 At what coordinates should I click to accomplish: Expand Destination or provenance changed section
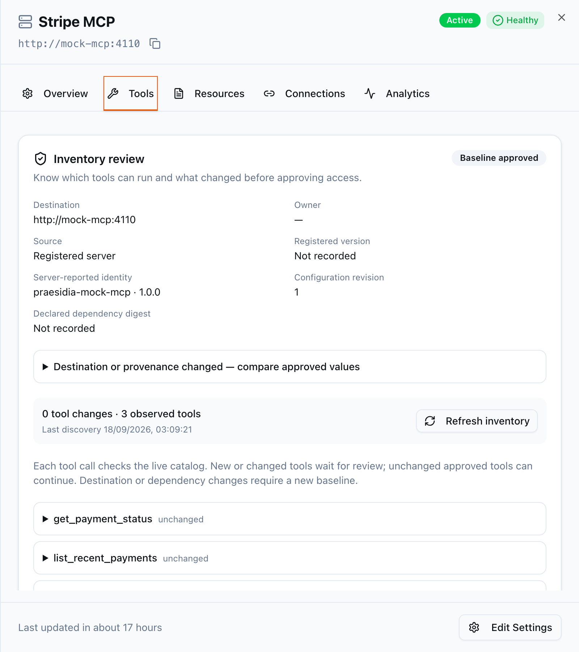click(290, 367)
